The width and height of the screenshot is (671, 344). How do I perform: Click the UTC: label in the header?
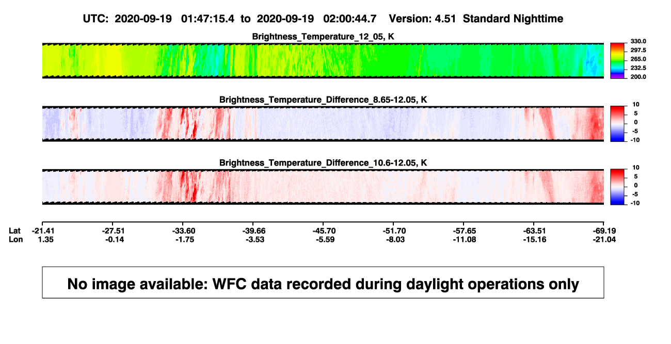click(x=95, y=19)
